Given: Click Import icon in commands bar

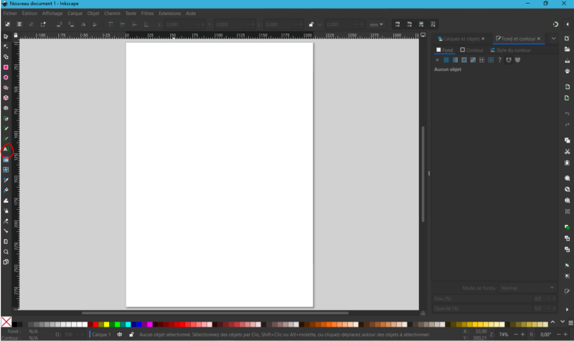Looking at the screenshot, I should [567, 87].
